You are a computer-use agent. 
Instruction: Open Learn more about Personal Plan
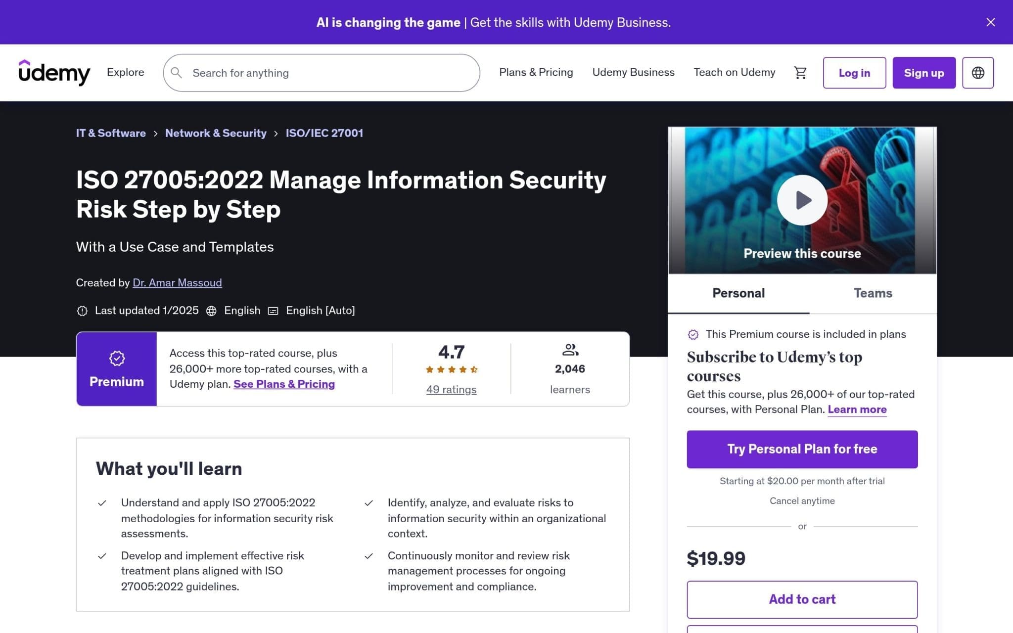(x=857, y=409)
